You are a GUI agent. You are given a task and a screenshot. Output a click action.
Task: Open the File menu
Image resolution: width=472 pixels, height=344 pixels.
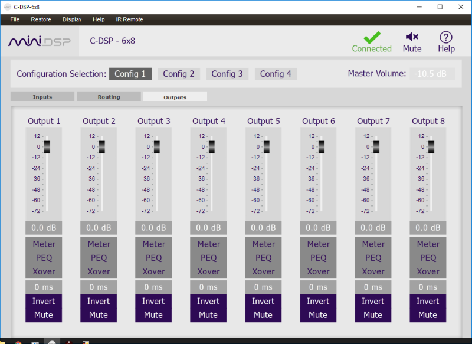[15, 19]
